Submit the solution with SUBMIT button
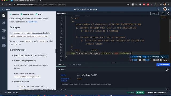This screenshot has height=96, width=171. click(x=140, y=93)
